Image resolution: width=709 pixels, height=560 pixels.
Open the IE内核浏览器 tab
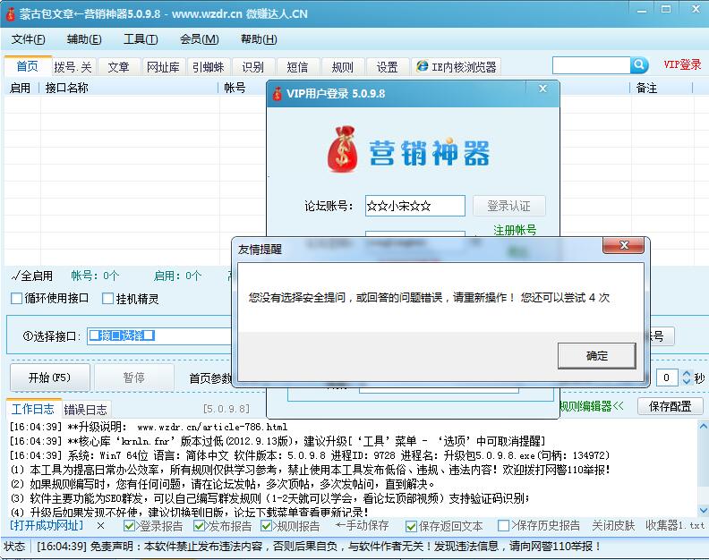pos(457,67)
